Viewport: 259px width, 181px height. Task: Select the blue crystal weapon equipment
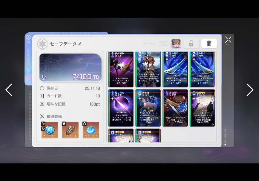click(x=50, y=130)
